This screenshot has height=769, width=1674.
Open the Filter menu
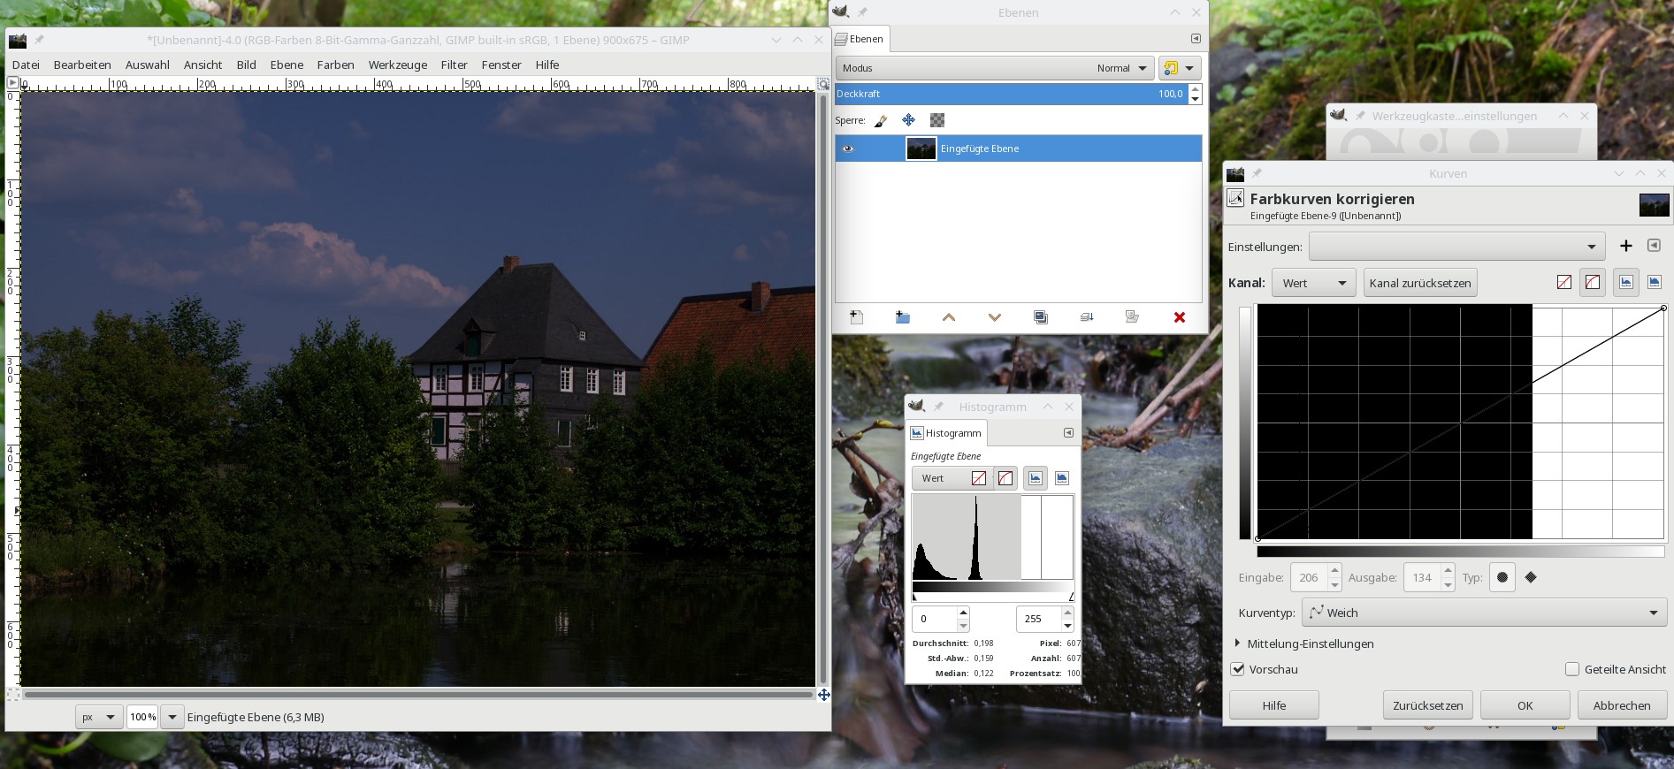pyautogui.click(x=454, y=65)
